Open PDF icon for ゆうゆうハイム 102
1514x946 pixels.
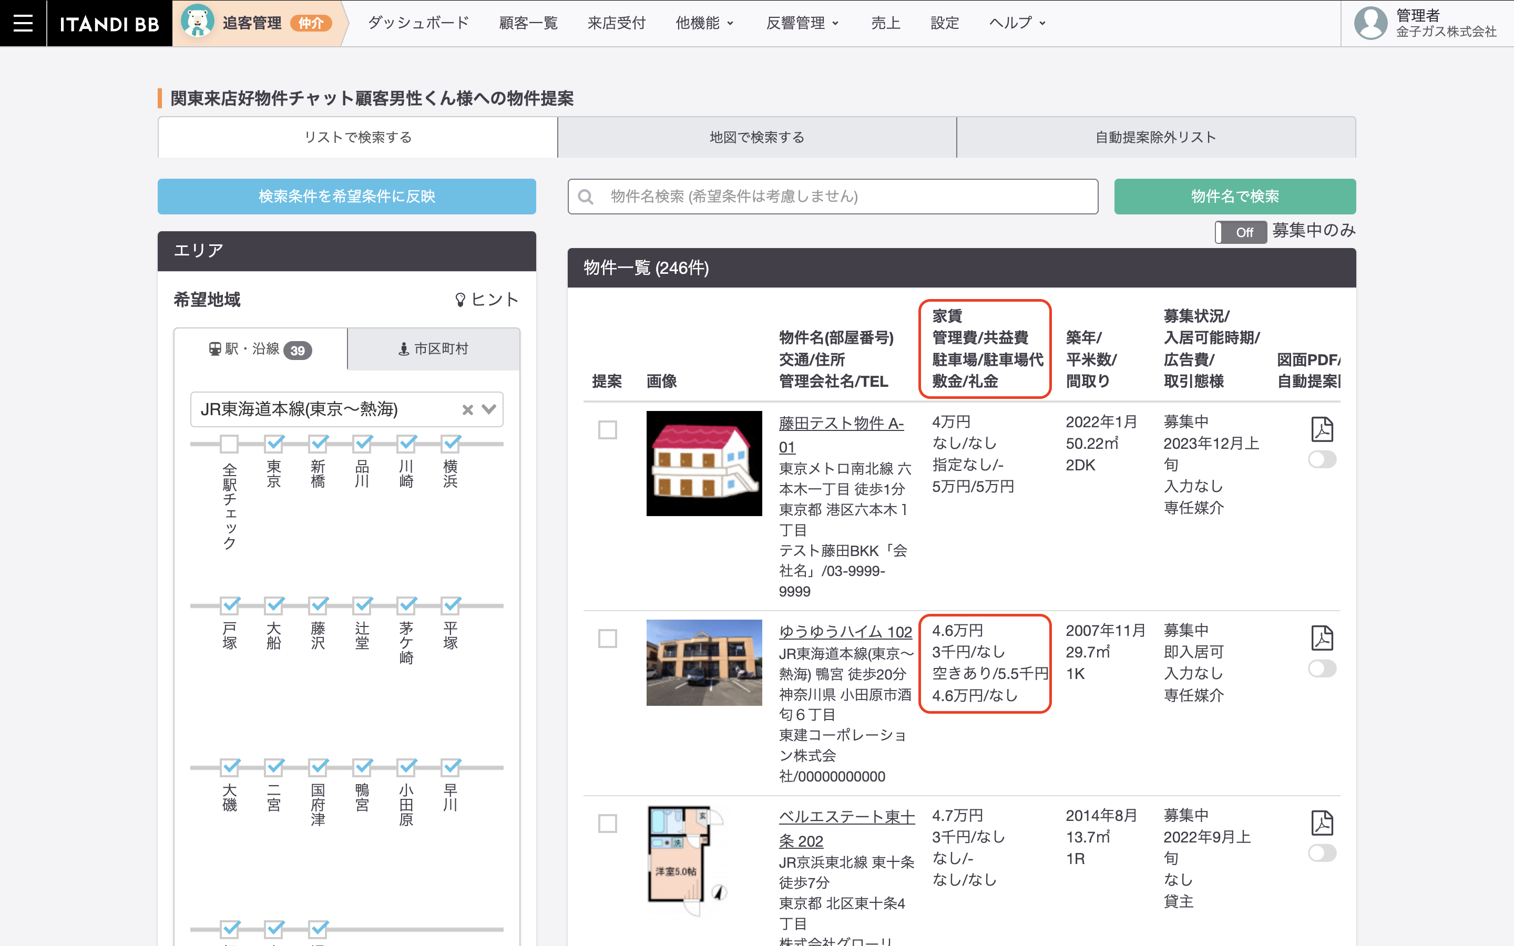(x=1322, y=638)
